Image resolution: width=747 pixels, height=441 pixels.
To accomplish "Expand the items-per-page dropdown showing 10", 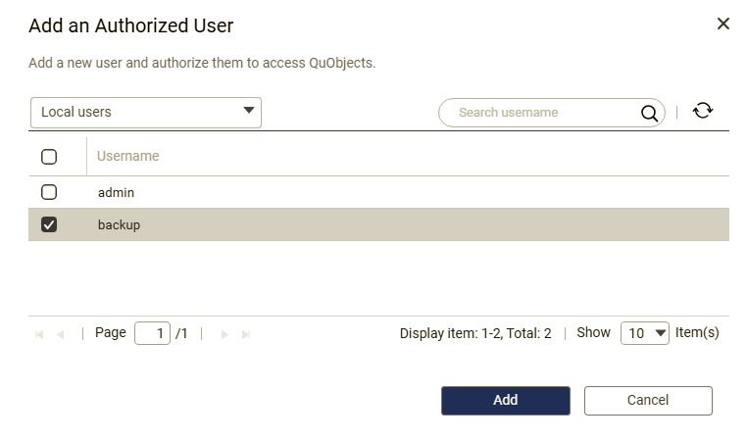I will (645, 333).
